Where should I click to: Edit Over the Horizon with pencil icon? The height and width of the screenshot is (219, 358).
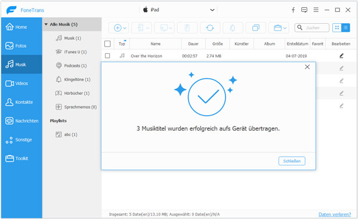point(341,55)
